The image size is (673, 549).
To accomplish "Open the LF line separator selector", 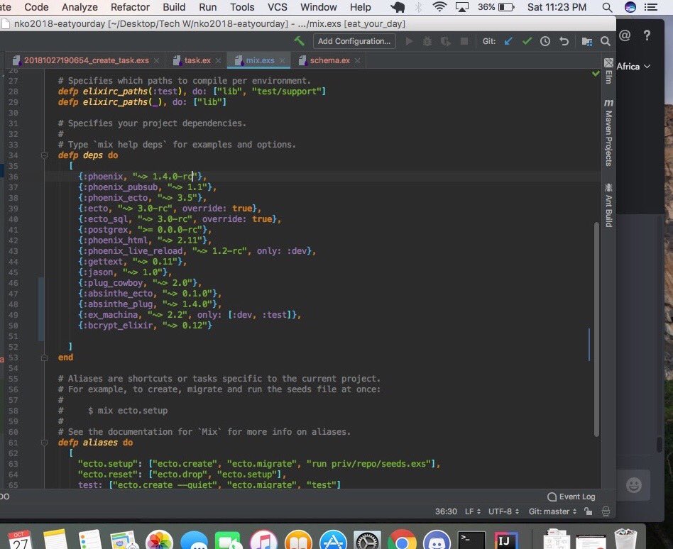I will coord(473,511).
